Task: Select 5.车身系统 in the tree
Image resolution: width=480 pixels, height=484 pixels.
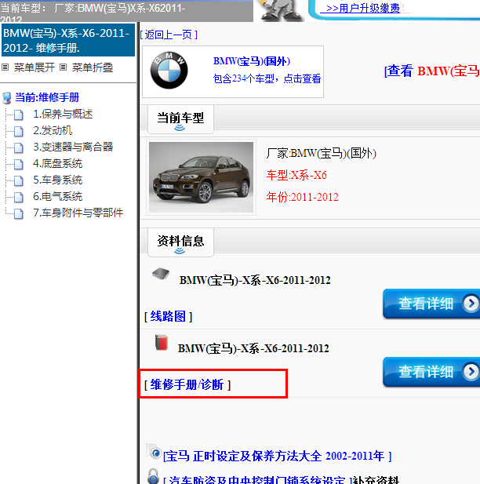Action: tap(58, 180)
